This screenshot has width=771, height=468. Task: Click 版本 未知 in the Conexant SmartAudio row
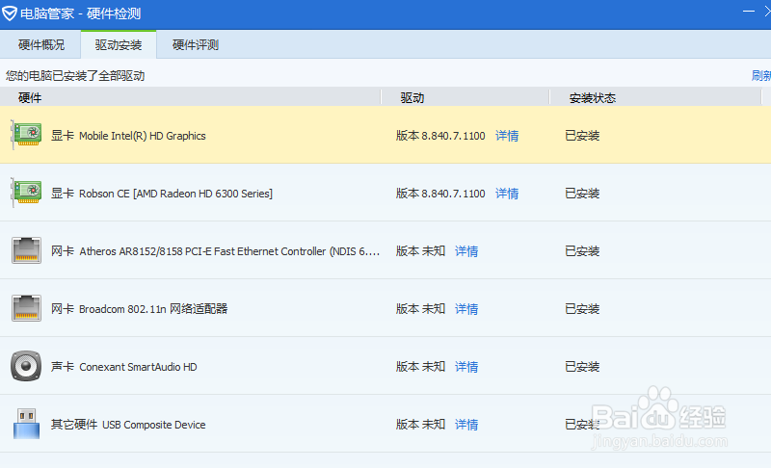coord(420,367)
